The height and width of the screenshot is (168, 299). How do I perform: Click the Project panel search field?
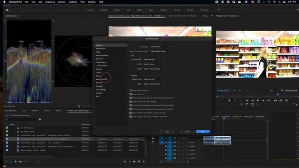pyautogui.click(x=21, y=119)
